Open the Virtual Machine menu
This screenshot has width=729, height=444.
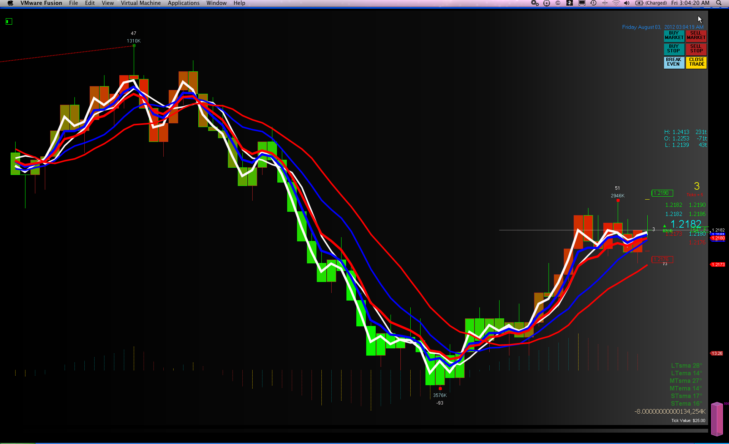pos(141,3)
